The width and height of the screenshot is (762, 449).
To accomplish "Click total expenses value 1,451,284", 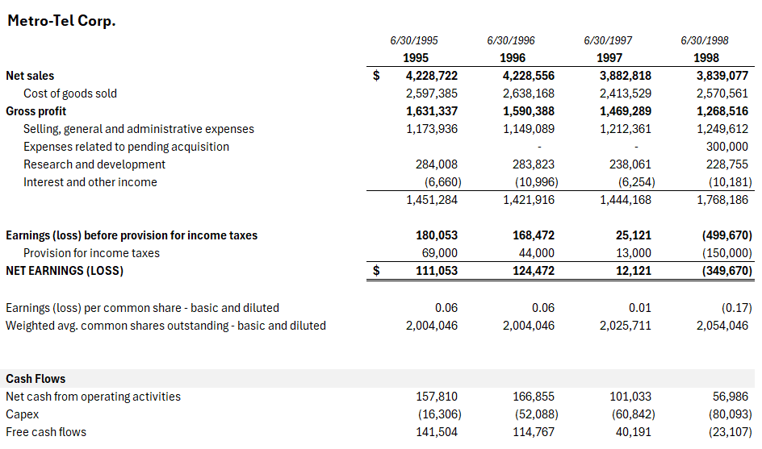I will (432, 200).
